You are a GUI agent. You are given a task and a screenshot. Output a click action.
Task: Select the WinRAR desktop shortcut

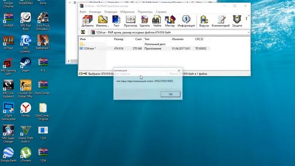(x=8, y=20)
